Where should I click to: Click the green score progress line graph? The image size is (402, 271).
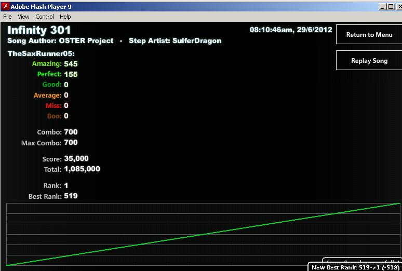203,234
